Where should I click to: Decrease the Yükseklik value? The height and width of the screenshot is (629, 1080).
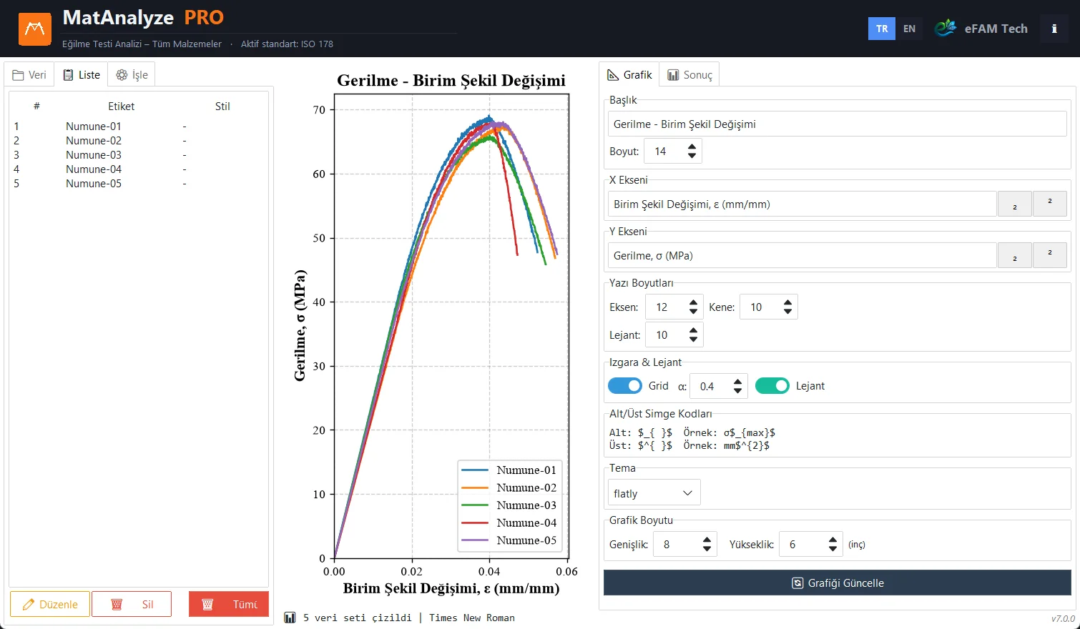833,549
